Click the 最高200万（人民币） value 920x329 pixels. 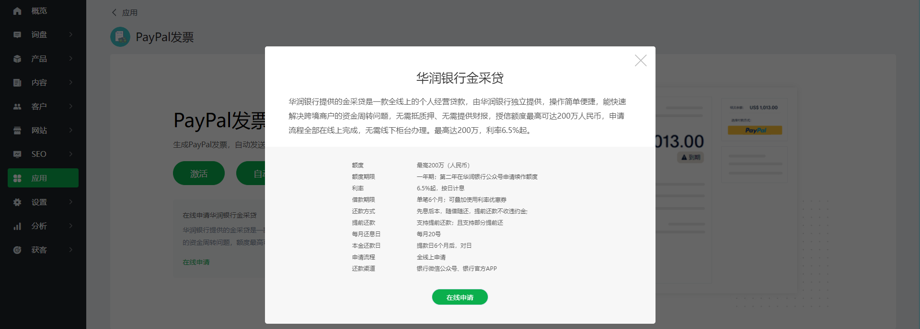click(x=443, y=165)
